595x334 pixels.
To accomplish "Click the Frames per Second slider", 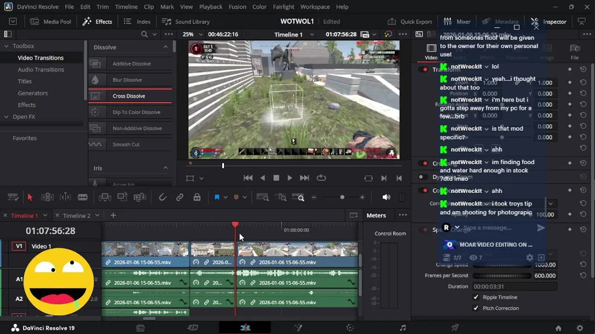I will pyautogui.click(x=502, y=276).
